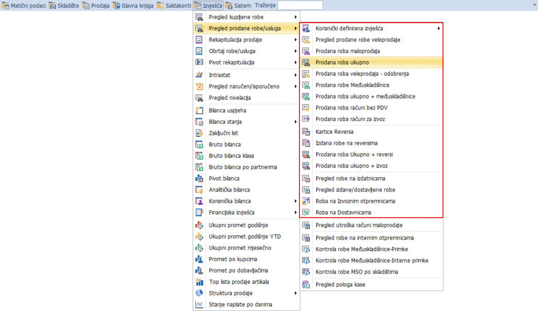
Task: Open the dropdown arrow at toolbar's far right
Action: click(533, 5)
